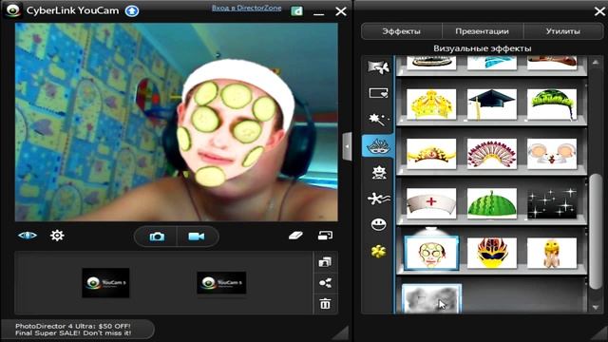The image size is (608, 342).
Task: Apply the nurse cap with red cross effect
Action: tap(431, 203)
